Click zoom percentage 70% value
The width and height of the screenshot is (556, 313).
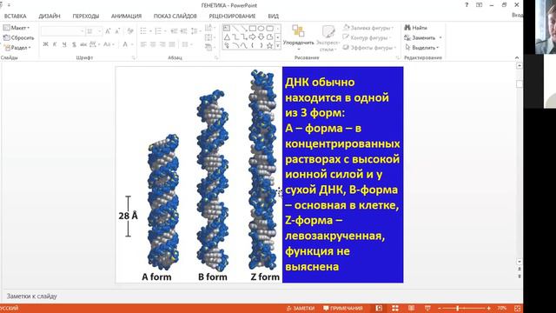point(502,308)
